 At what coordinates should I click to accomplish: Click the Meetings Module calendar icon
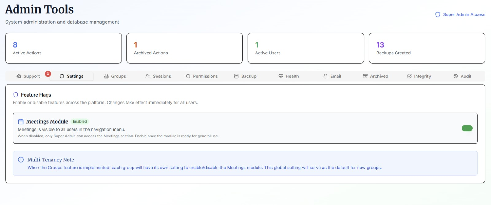(x=21, y=121)
